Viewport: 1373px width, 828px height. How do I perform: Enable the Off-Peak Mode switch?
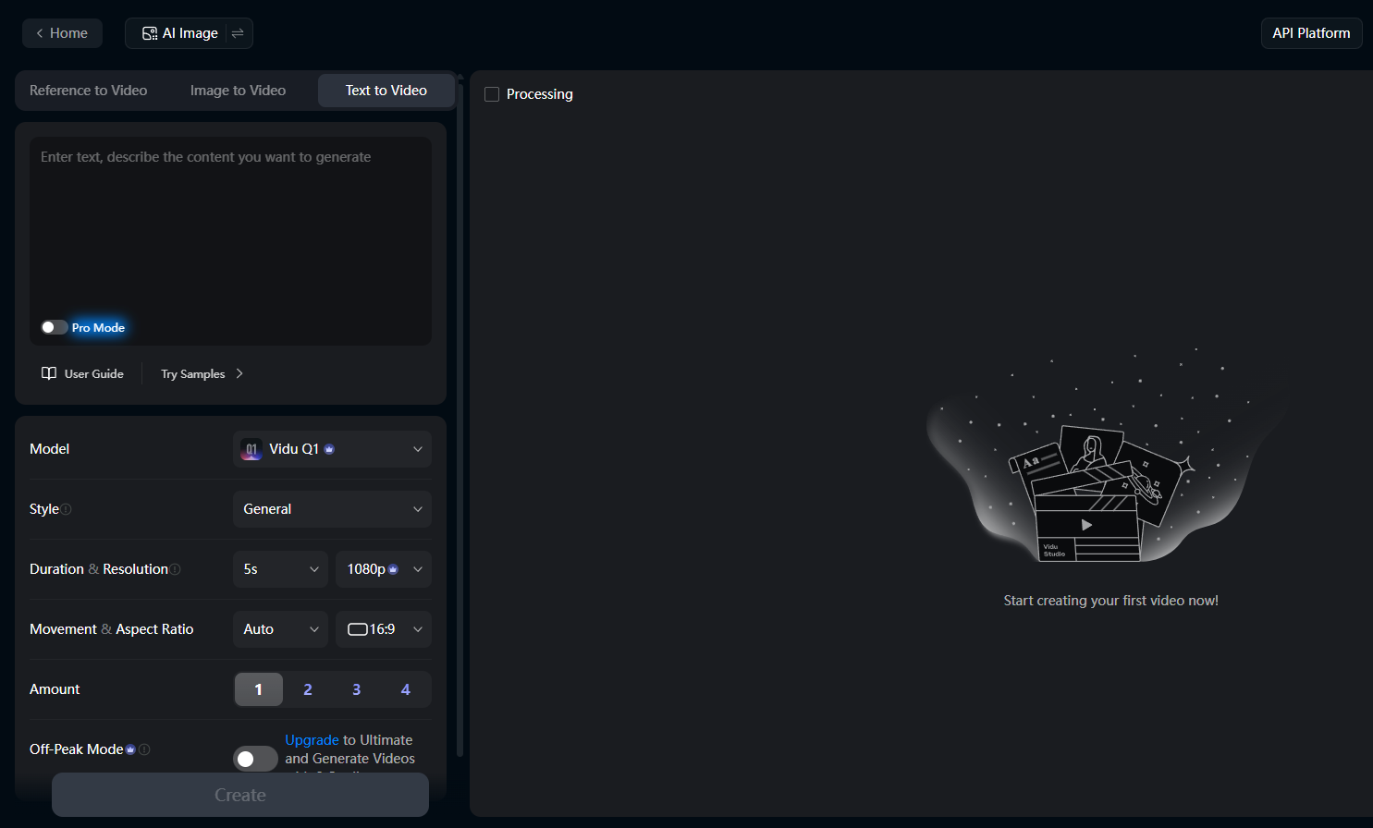point(255,759)
